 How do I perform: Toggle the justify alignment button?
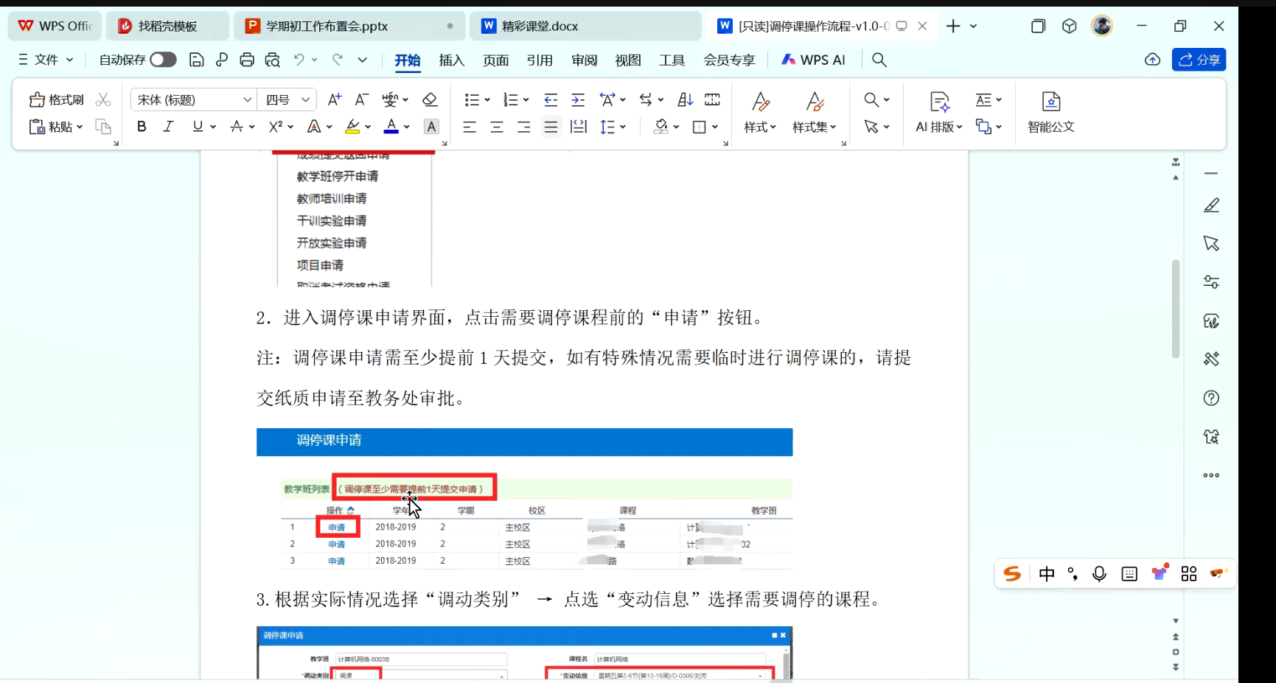551,127
